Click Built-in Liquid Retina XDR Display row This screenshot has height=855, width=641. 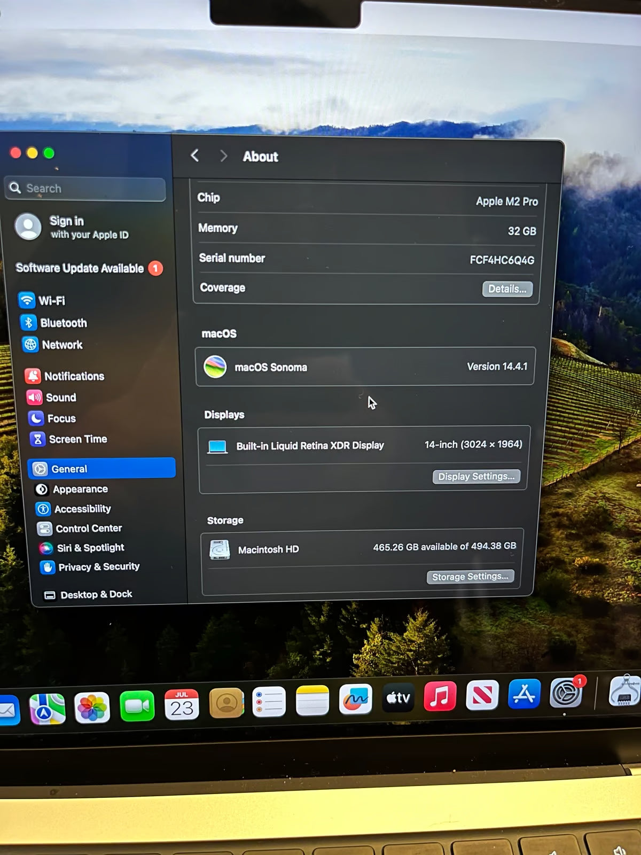(364, 445)
